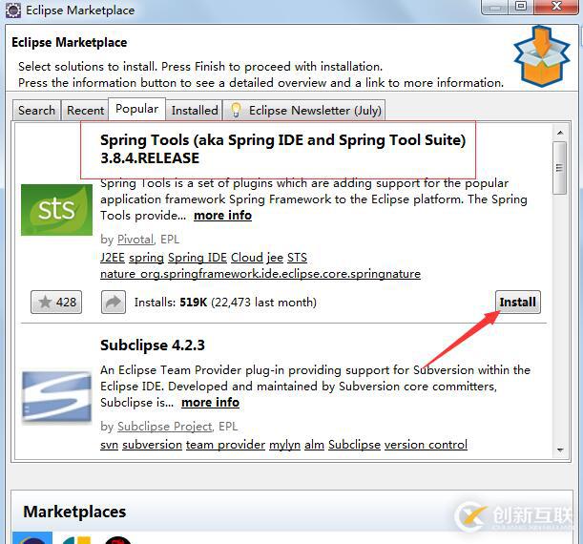583x544 pixels.
Task: Open the more info link for Spring Tools
Action: click(222, 216)
